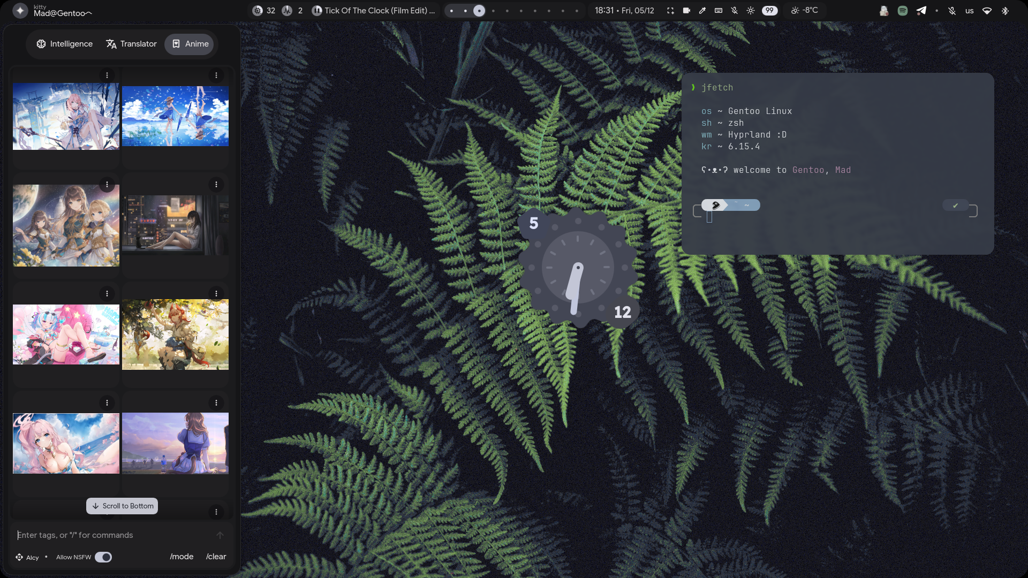Open the Spotify tray icon
This screenshot has height=578, width=1028.
tap(903, 11)
